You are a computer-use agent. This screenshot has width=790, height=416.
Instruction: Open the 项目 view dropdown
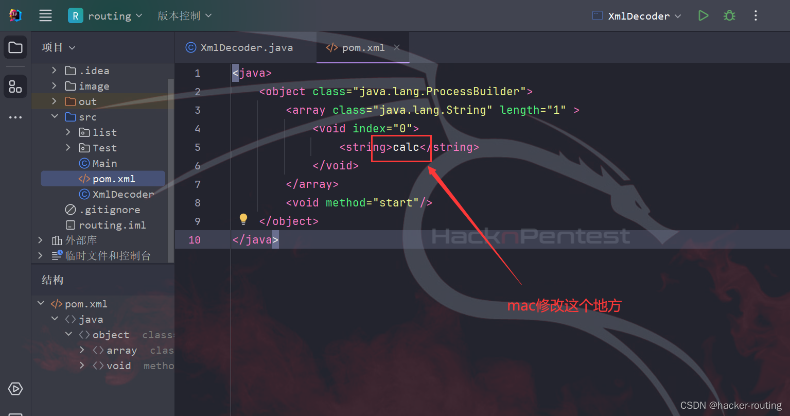click(58, 47)
